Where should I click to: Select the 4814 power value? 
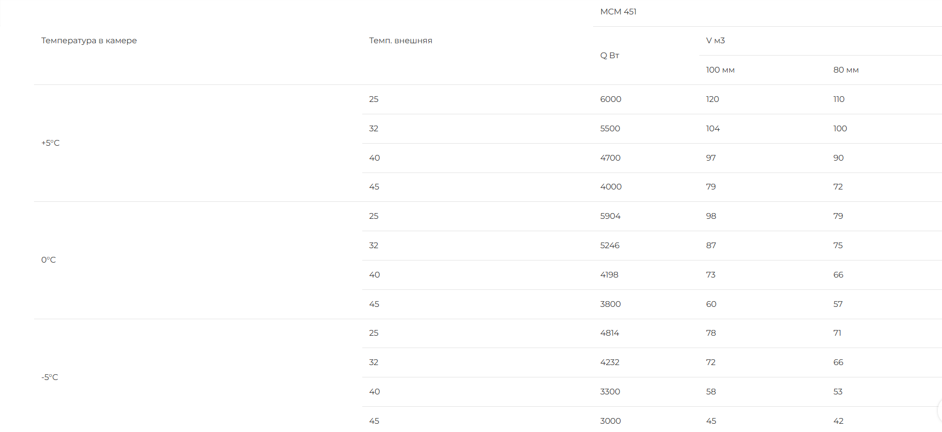[610, 333]
